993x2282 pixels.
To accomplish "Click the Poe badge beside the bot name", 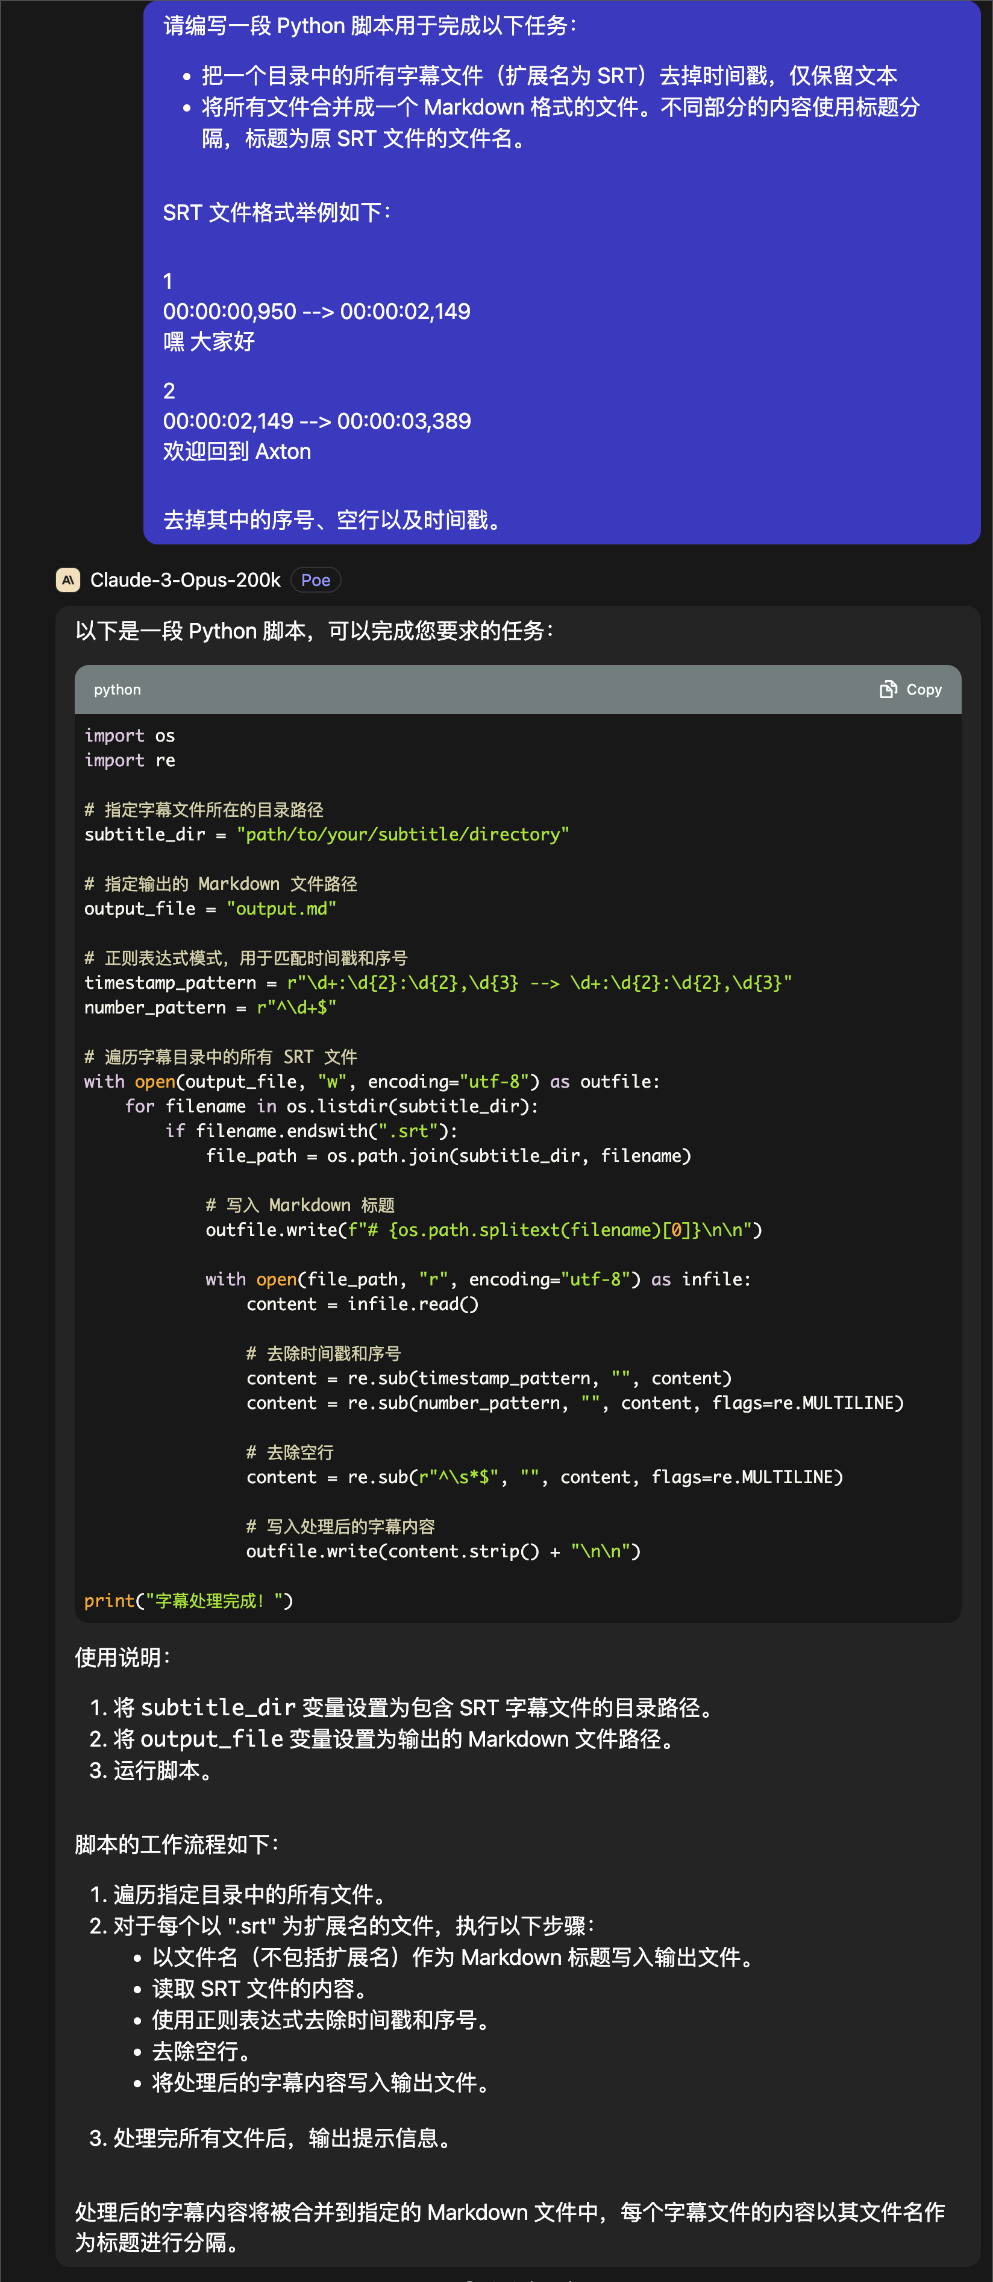I will (x=316, y=579).
